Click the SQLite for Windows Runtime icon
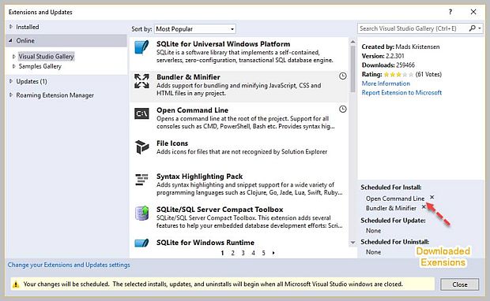 click(141, 243)
